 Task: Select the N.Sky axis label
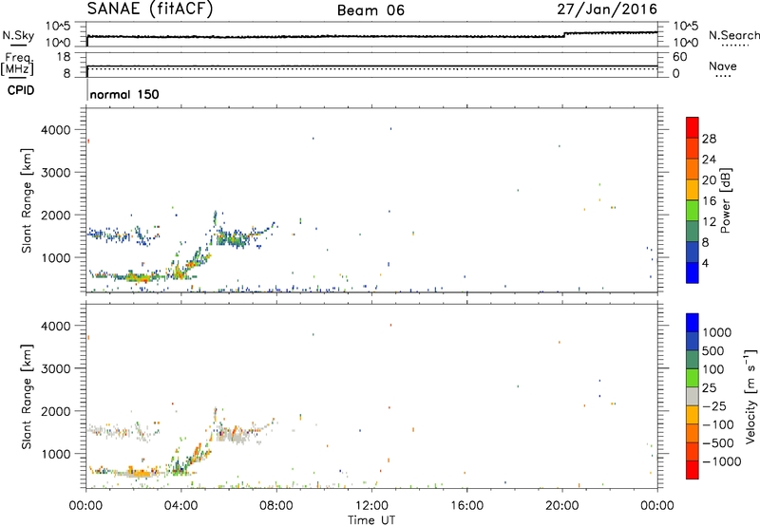[18, 35]
